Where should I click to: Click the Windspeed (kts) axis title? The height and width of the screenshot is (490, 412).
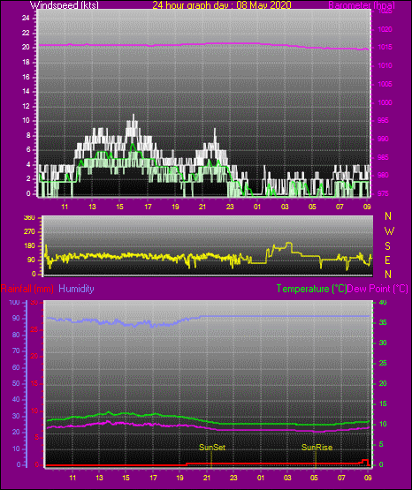[65, 5]
